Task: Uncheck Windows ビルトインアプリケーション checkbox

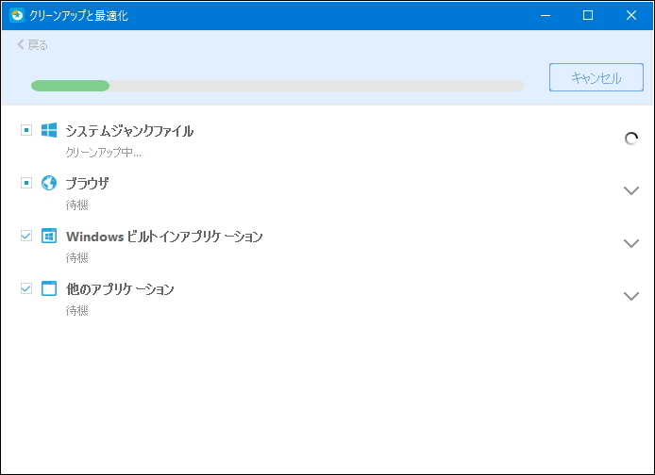Action: click(26, 236)
